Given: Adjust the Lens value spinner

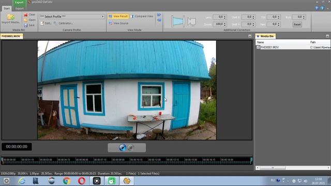Looking at the screenshot, I should click(224, 17).
